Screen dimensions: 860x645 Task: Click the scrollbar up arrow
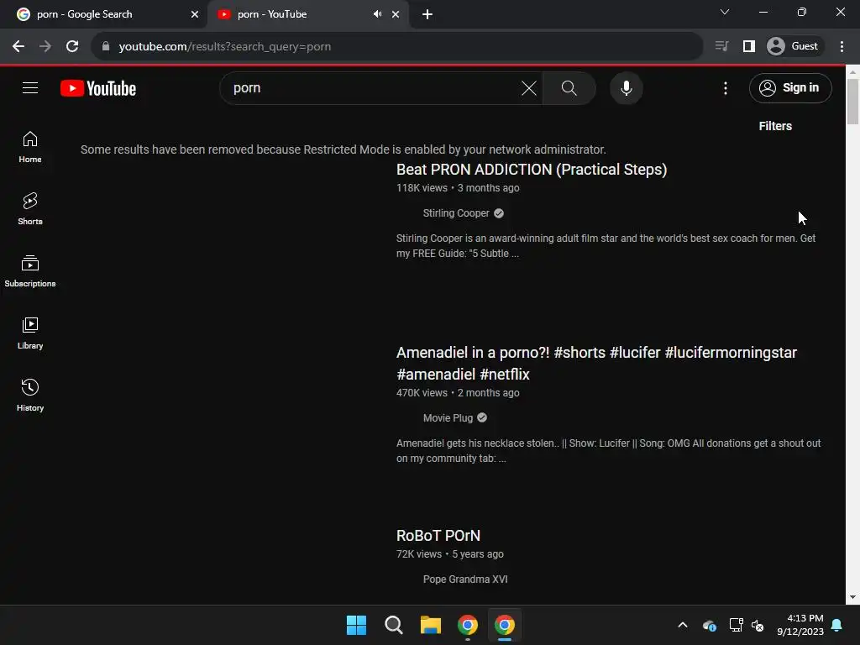[853, 72]
